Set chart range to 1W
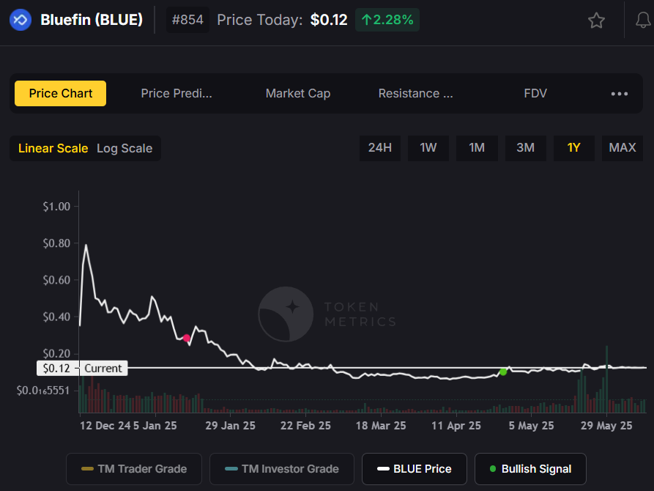Viewport: 654px width, 491px height. coord(428,148)
